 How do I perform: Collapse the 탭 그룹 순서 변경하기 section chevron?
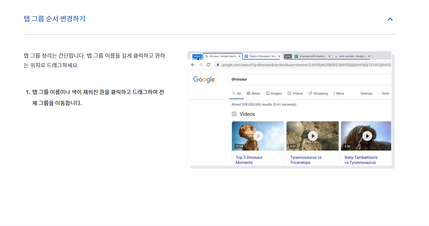(x=390, y=19)
